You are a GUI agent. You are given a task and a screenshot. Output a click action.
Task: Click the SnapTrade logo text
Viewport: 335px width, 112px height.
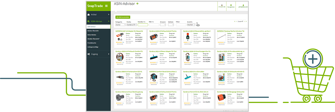click(95, 6)
